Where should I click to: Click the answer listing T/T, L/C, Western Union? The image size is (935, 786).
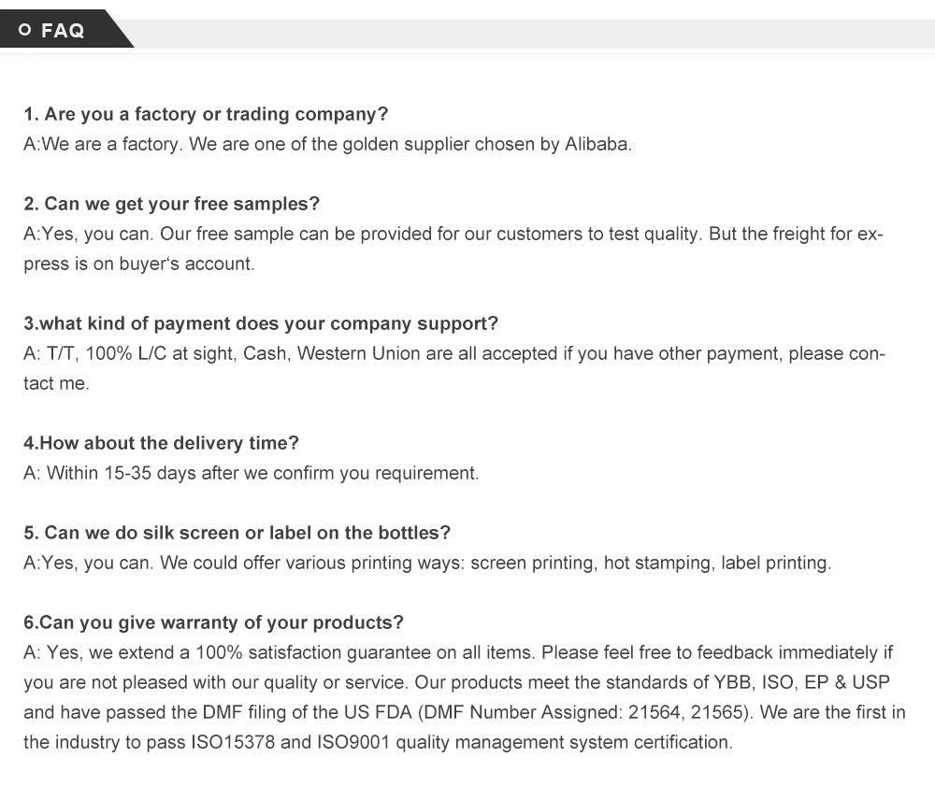click(x=453, y=353)
